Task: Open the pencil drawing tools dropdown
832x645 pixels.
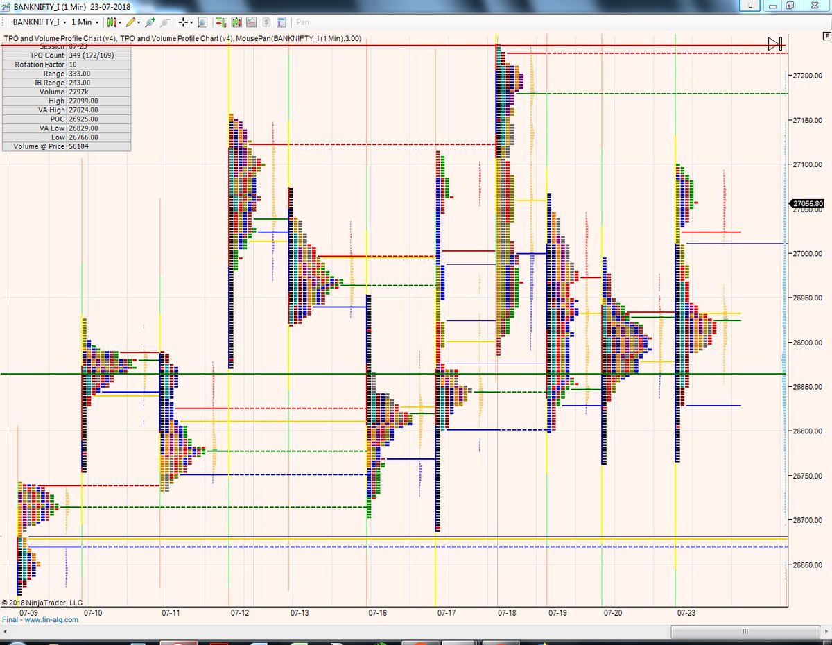Action: coord(133,22)
